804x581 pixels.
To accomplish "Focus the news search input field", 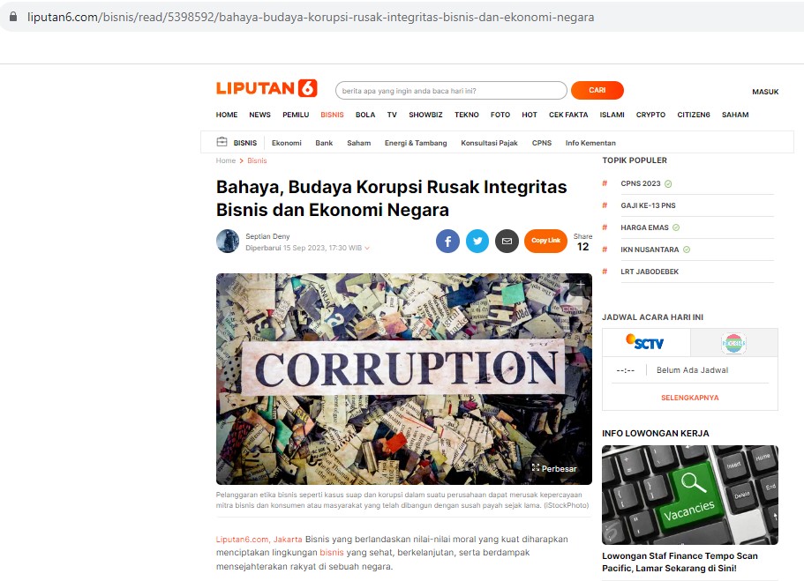I will click(451, 91).
